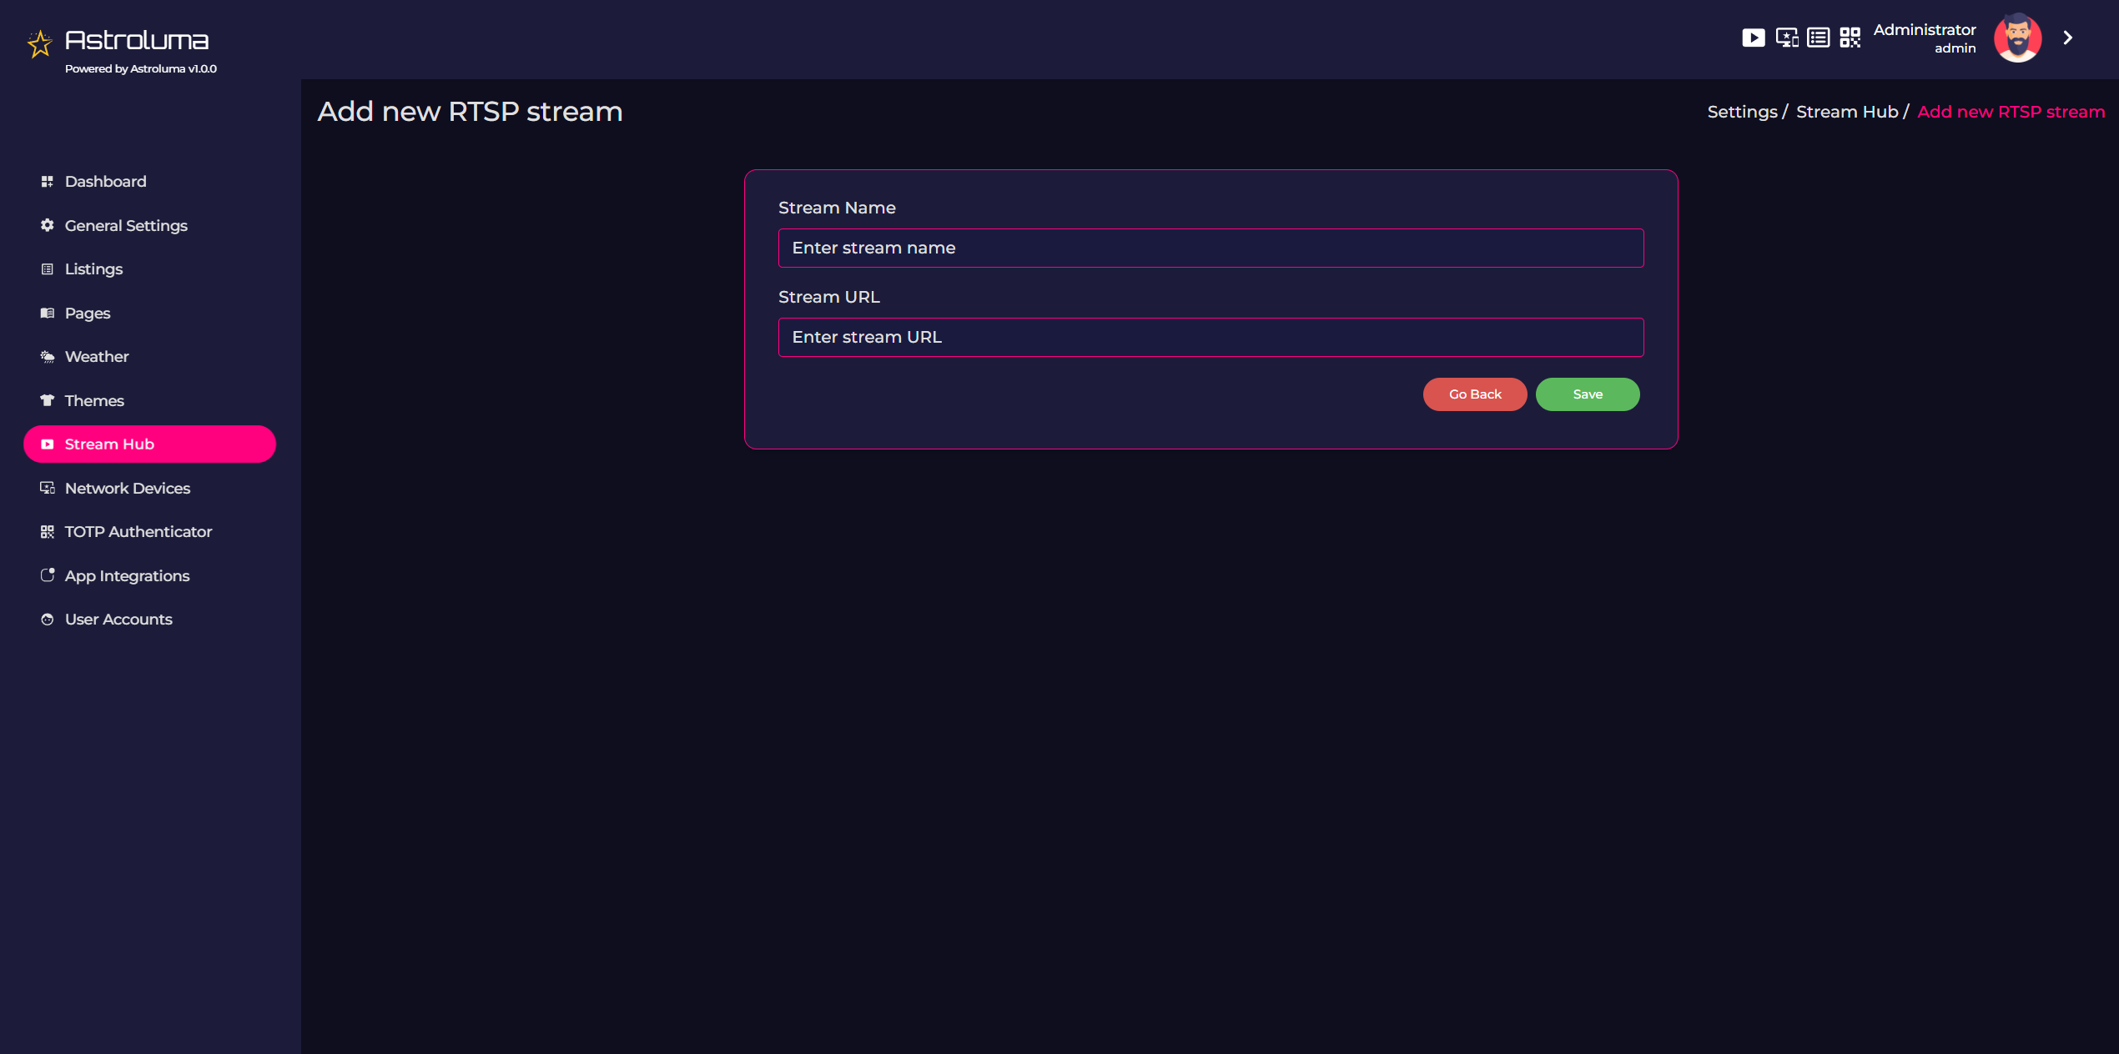Open the listings icon in header
This screenshot has height=1054, width=2119.
coord(1818,38)
